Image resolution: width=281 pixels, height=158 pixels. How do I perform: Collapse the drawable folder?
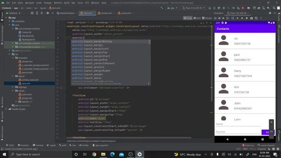tap(13, 58)
